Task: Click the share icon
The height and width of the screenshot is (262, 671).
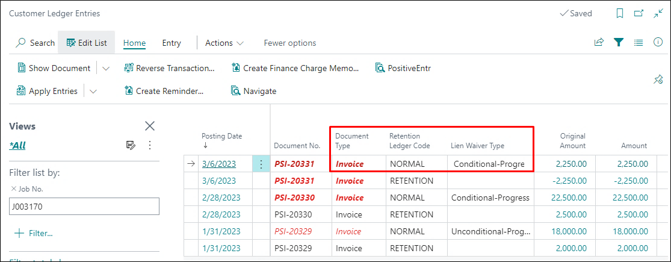Action: point(599,42)
